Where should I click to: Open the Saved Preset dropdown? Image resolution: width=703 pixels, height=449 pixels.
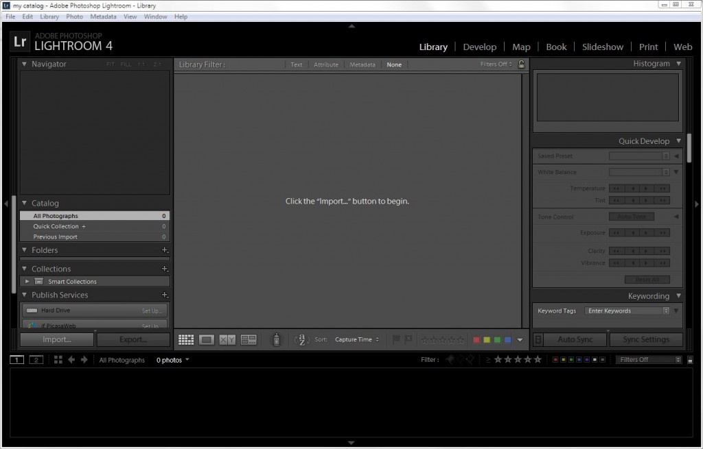point(639,156)
